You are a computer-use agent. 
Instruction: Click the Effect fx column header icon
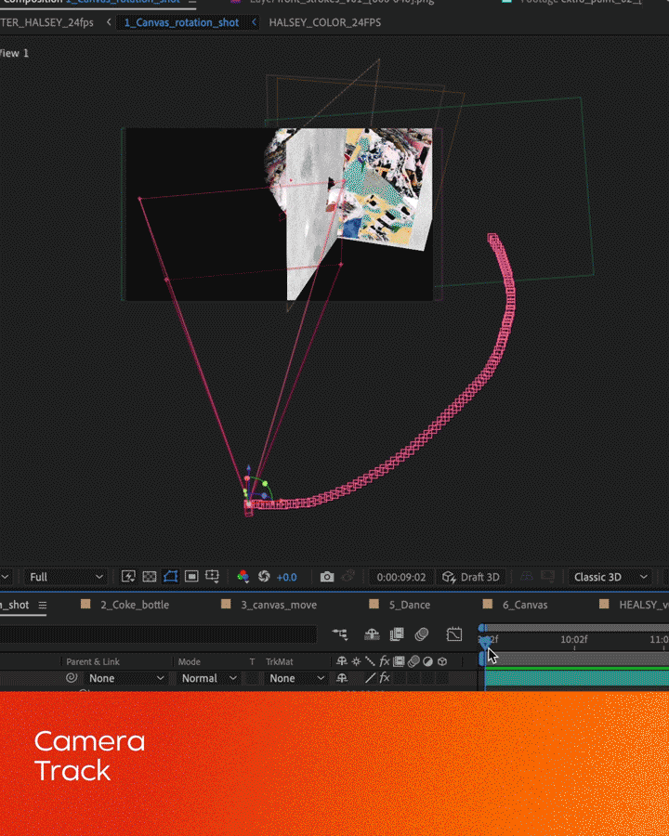pos(384,661)
